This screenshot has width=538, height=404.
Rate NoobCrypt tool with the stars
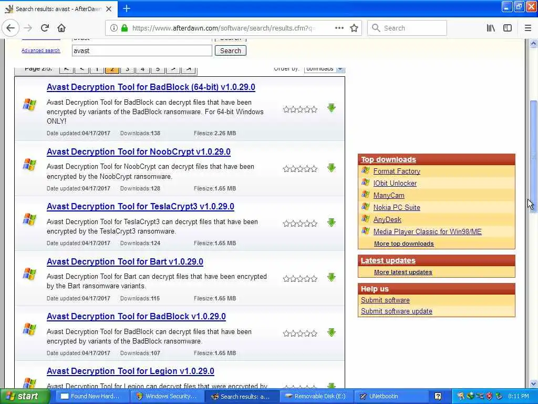pos(300,169)
